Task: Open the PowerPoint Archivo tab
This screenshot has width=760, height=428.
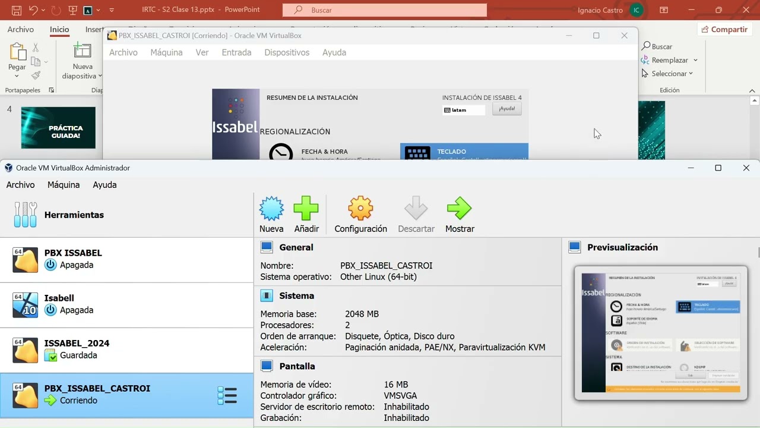Action: click(21, 29)
